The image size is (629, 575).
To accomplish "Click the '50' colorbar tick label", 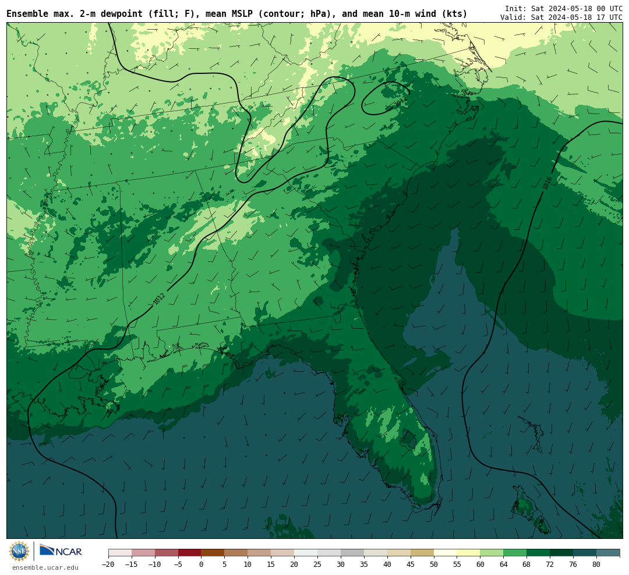I will 434,564.
